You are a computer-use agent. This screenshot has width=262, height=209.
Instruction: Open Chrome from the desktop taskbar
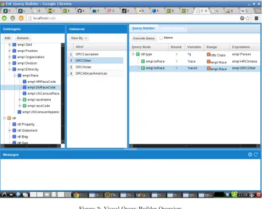(80, 195)
